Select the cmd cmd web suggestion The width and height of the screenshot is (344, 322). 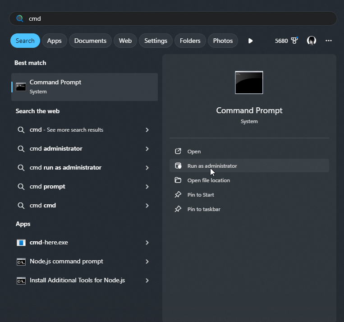84,206
